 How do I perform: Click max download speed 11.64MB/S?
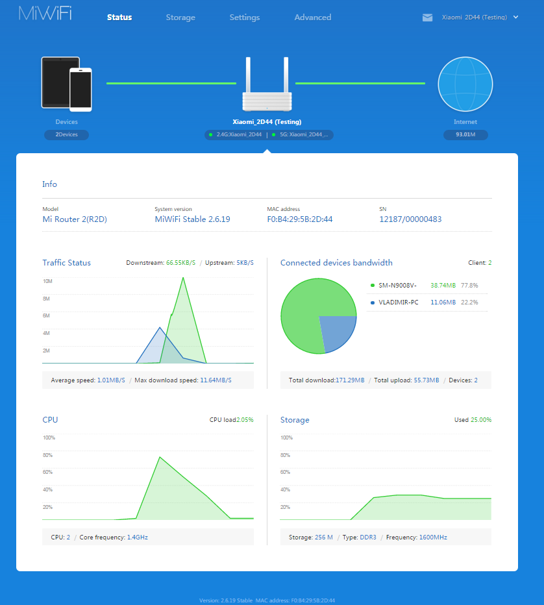point(216,380)
